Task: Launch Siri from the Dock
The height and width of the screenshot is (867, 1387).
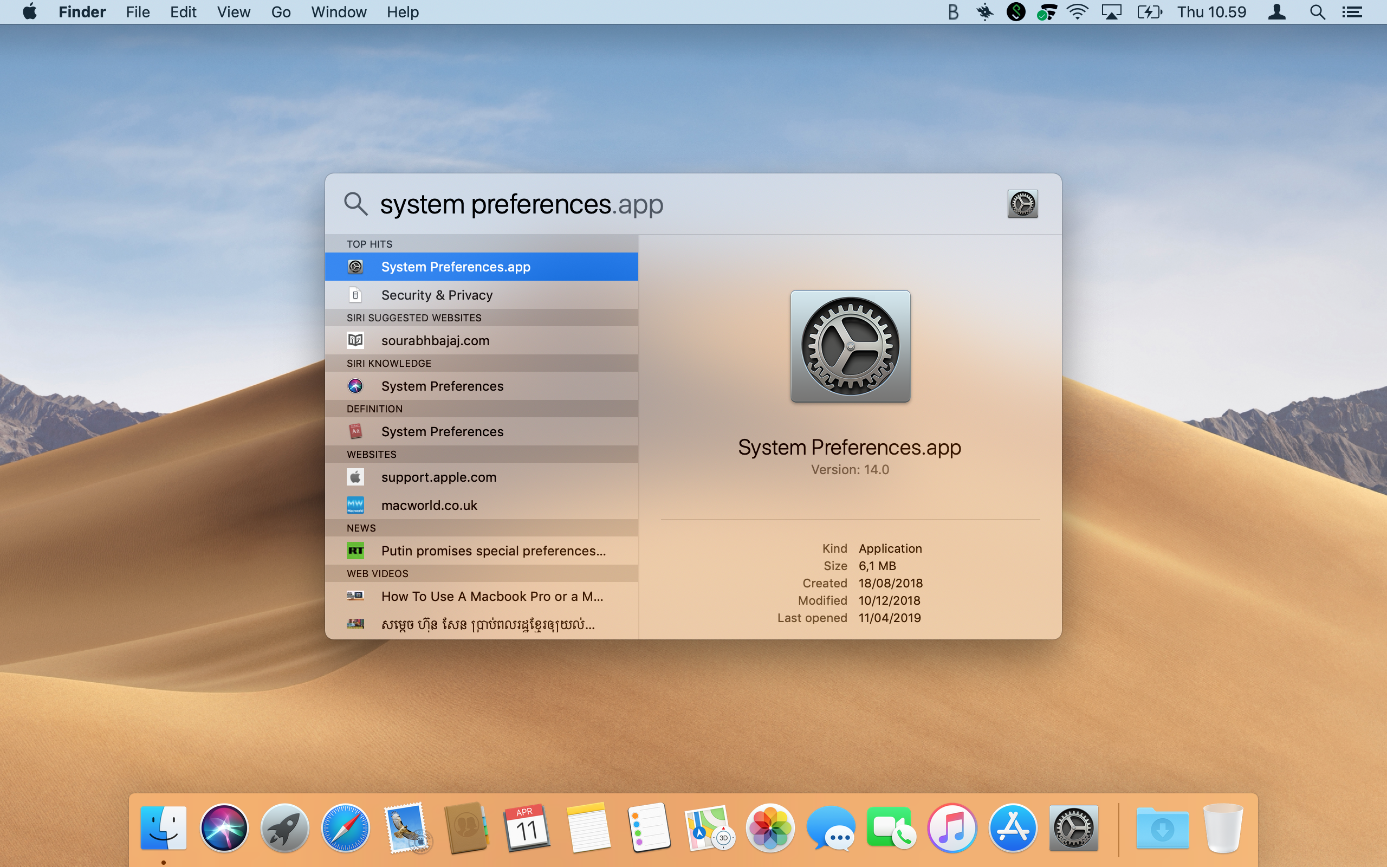Action: (x=224, y=828)
